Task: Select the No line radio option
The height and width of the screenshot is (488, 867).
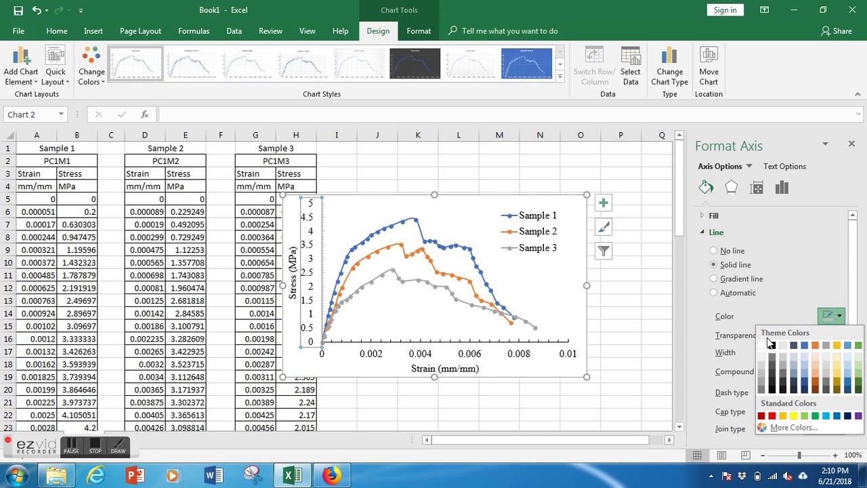Action: tap(713, 251)
